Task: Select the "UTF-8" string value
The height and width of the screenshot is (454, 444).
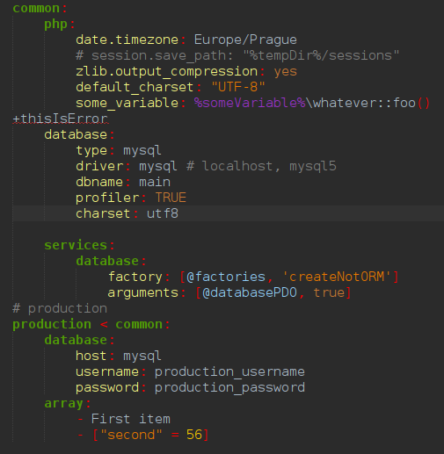Action: coord(238,87)
